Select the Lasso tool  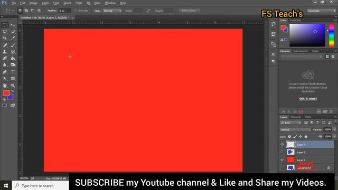click(5, 32)
